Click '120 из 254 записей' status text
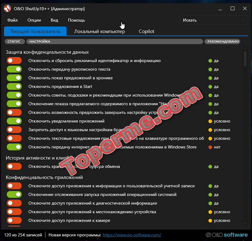 23,235
